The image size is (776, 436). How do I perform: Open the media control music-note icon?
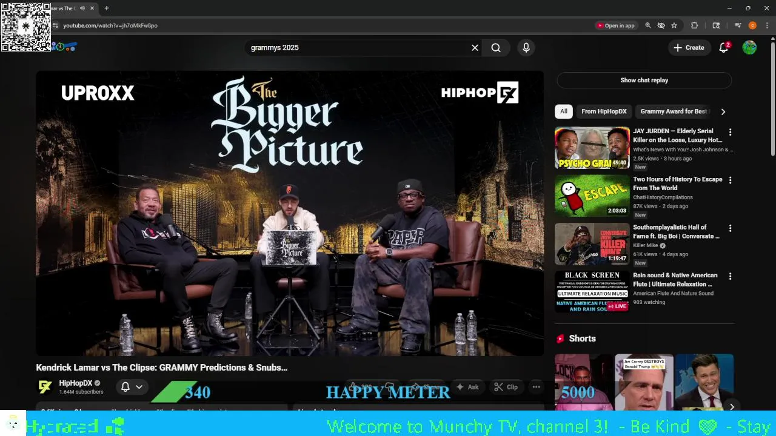(x=738, y=25)
